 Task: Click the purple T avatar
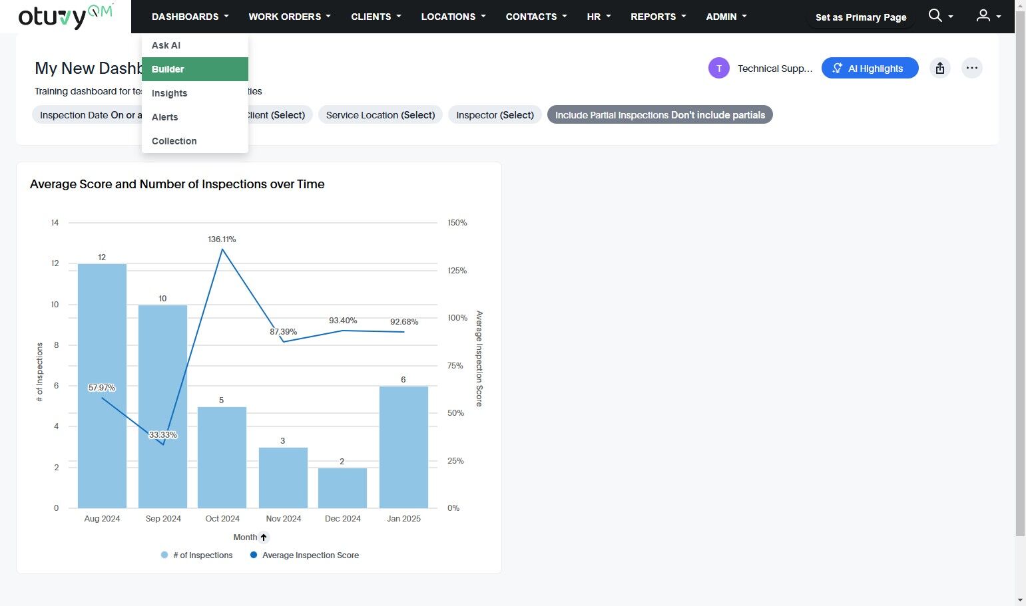pyautogui.click(x=718, y=68)
